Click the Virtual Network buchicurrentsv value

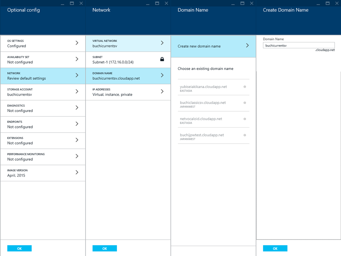(x=105, y=46)
